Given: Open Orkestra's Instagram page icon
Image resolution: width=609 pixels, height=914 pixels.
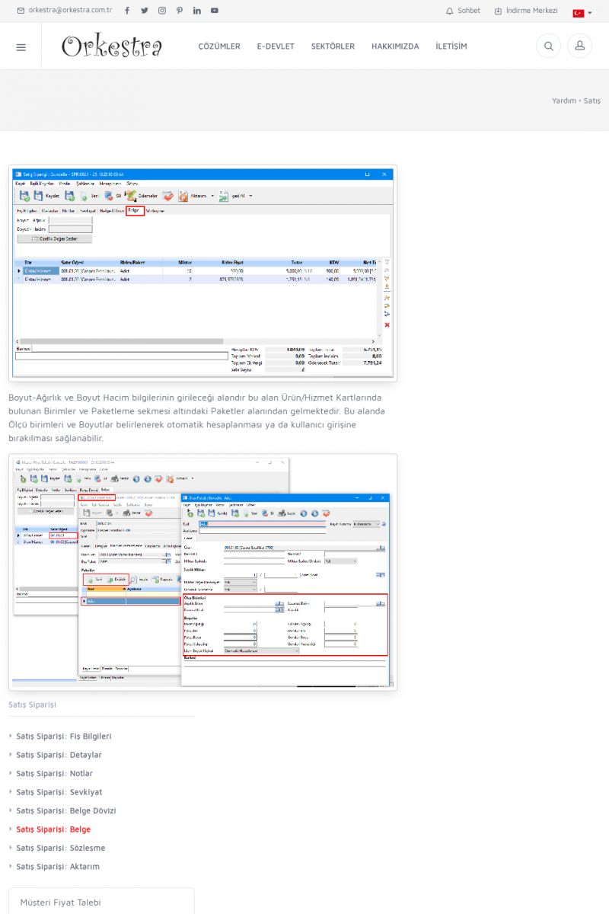Looking at the screenshot, I should click(x=162, y=11).
